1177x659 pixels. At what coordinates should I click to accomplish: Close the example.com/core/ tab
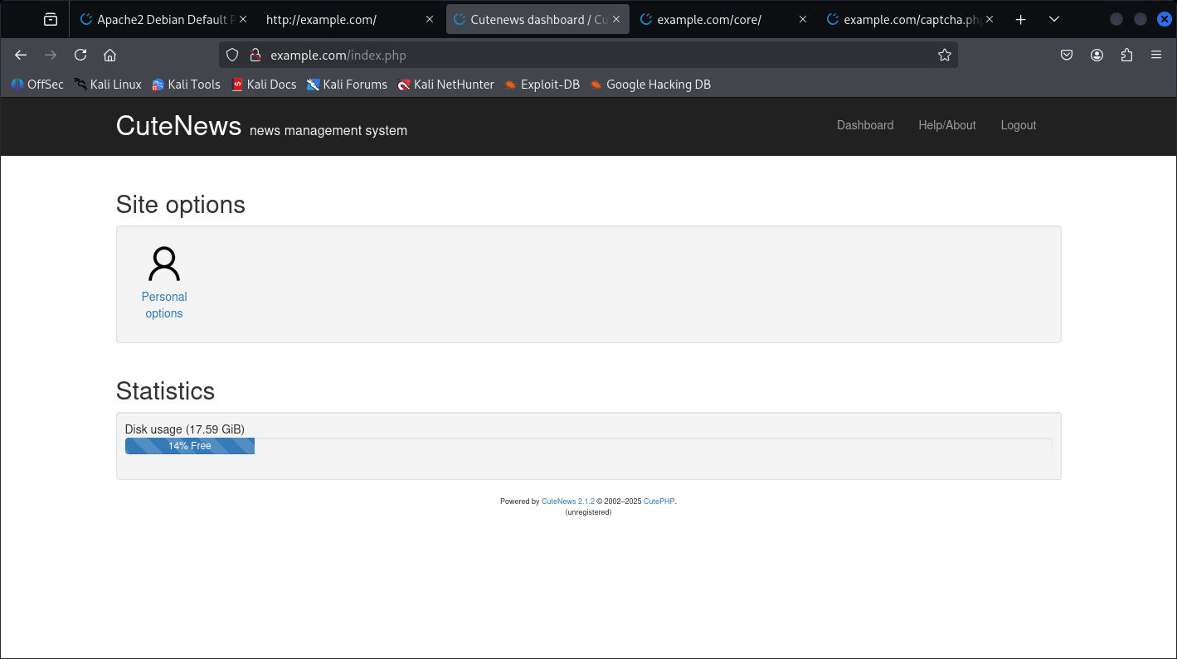pos(803,19)
